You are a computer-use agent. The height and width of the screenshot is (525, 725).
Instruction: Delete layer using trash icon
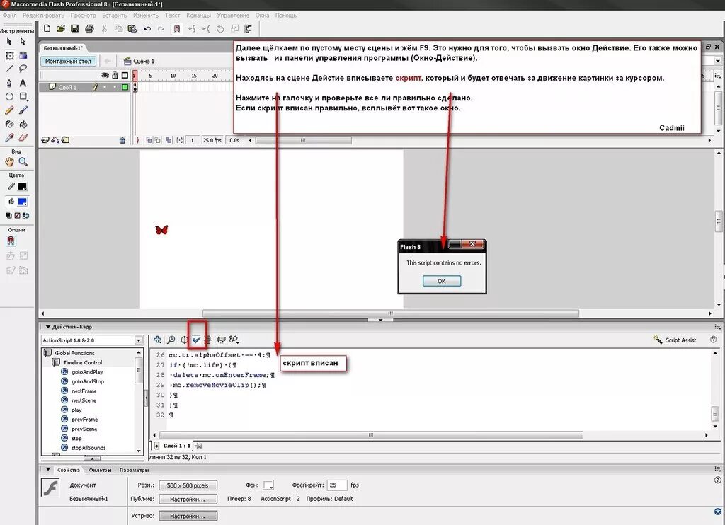[x=122, y=140]
